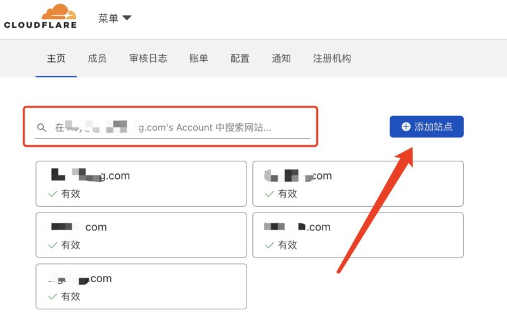Switch to the 主页 tab
507x334 pixels.
pyautogui.click(x=56, y=58)
